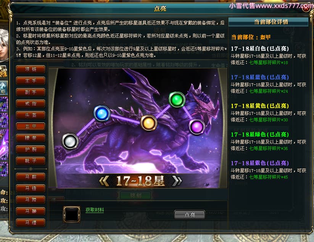Click the white orb on the dragon
The image size is (314, 242).
click(70, 142)
